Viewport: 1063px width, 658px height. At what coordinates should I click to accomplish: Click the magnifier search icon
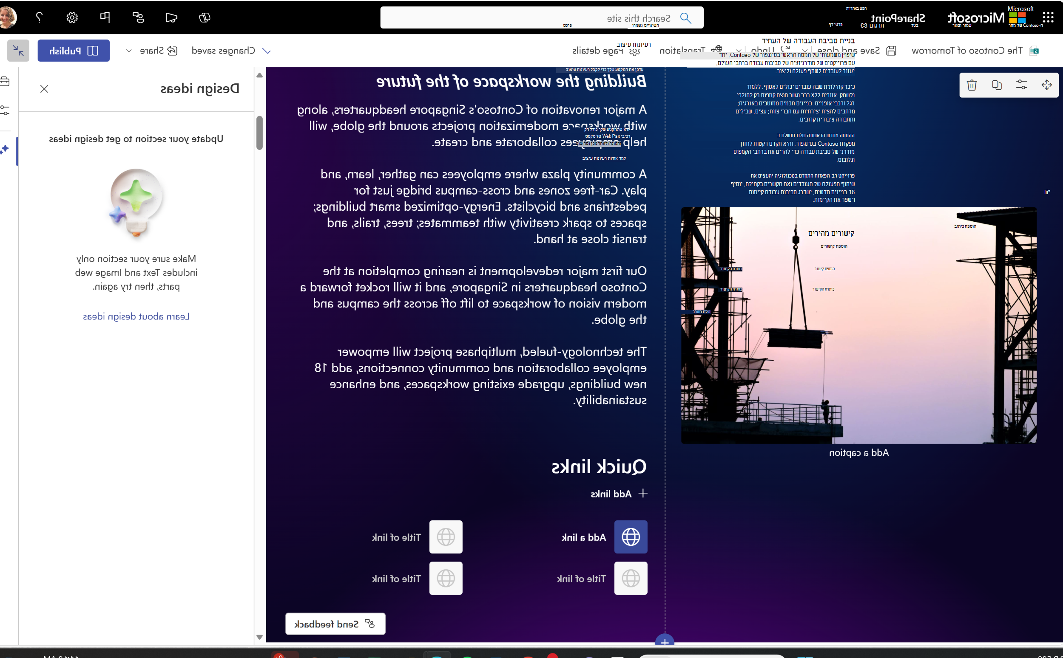(x=685, y=18)
